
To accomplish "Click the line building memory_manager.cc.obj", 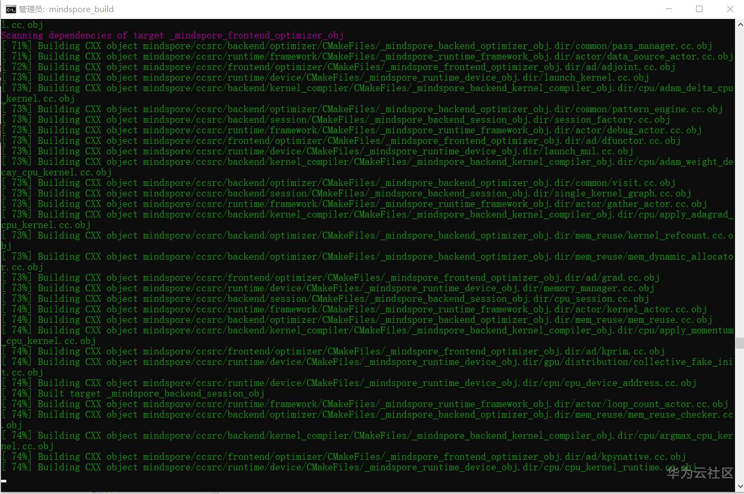I will 328,288.
